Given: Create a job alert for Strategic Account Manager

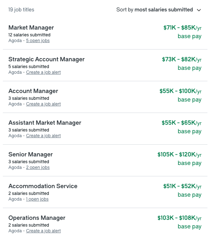Looking at the screenshot, I should [x=43, y=72].
